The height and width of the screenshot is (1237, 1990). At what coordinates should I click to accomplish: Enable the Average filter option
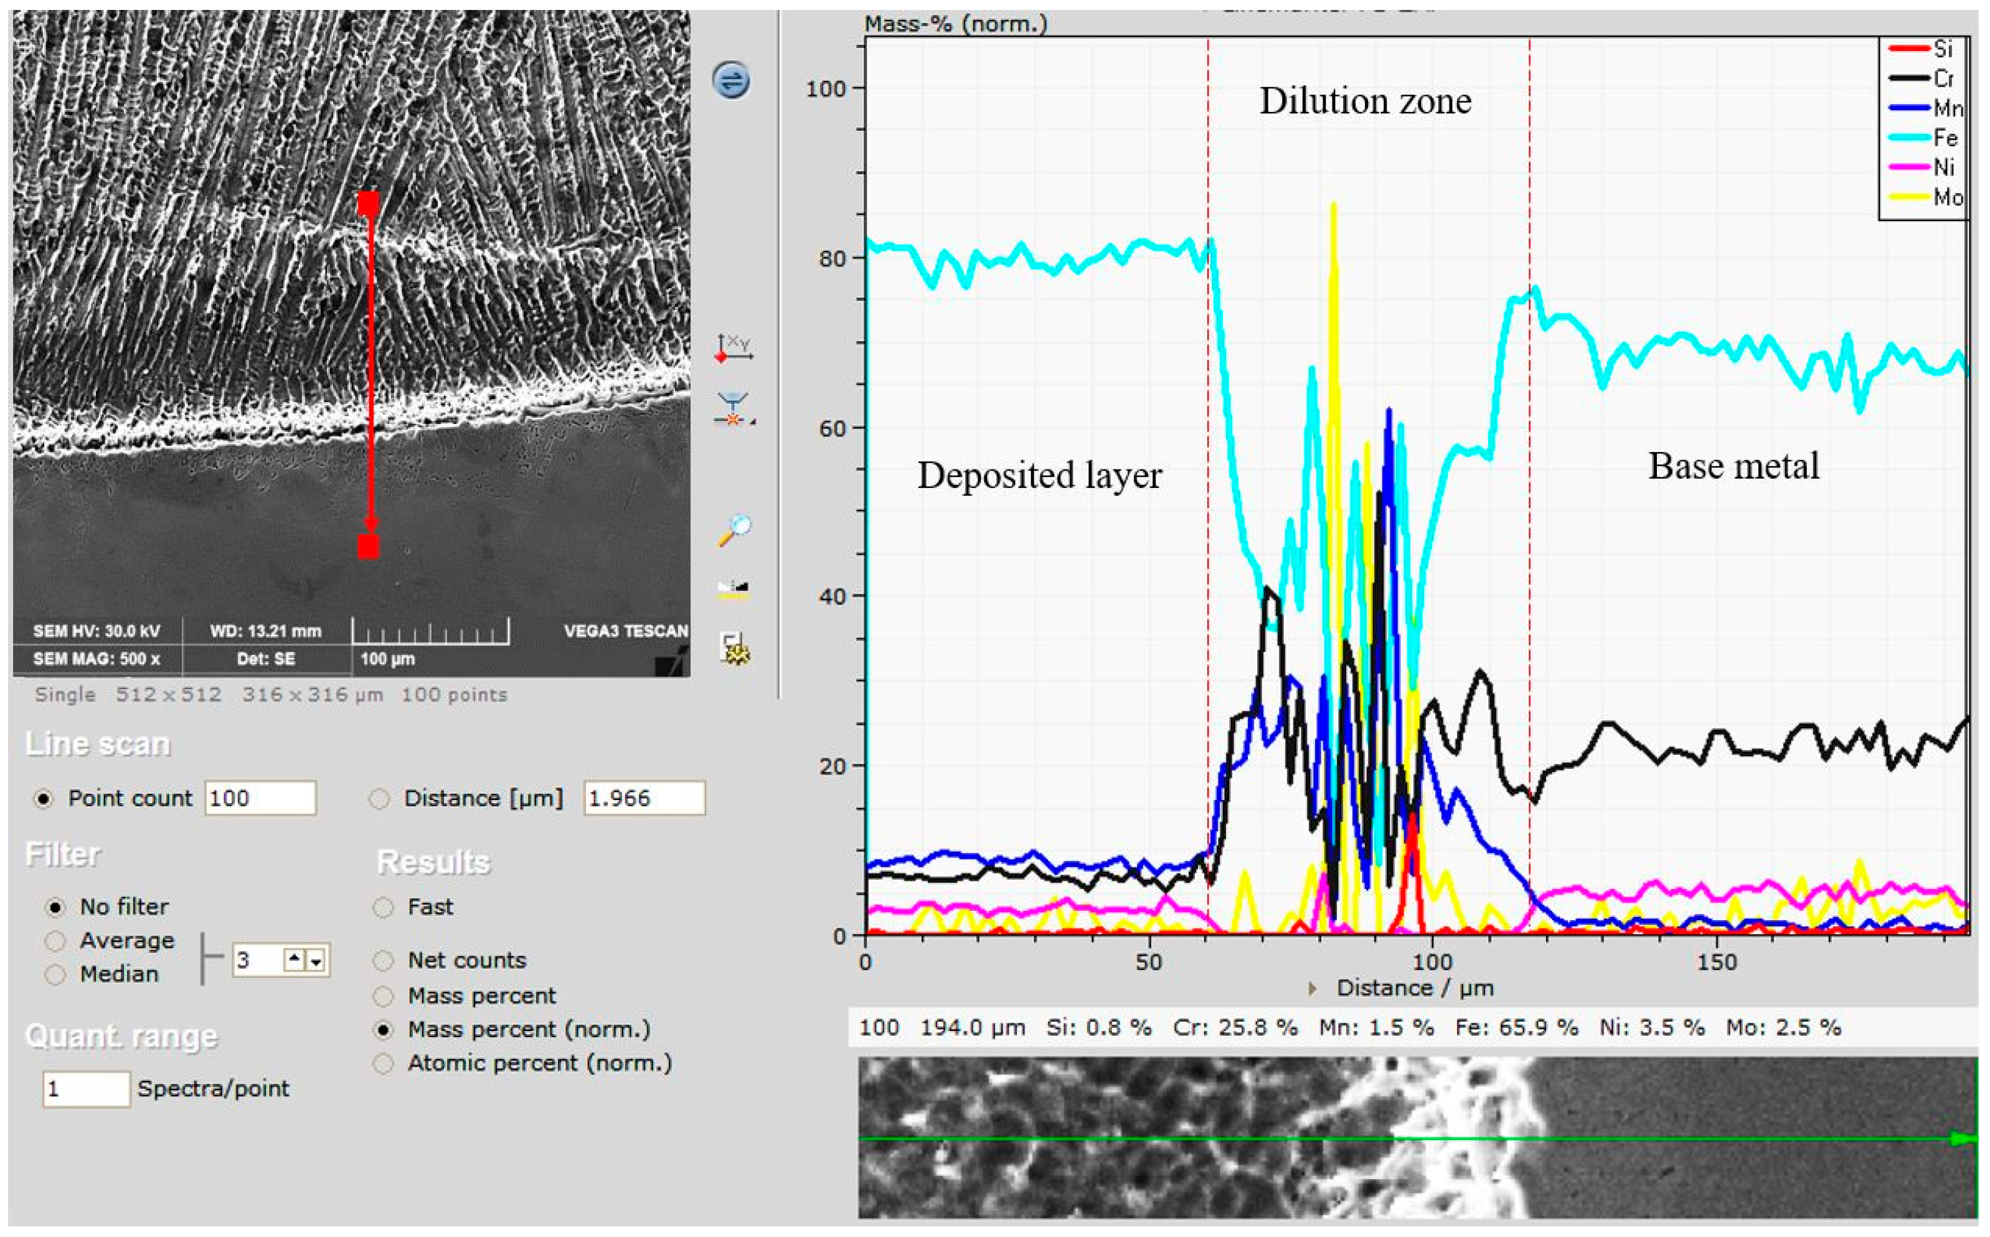point(55,941)
